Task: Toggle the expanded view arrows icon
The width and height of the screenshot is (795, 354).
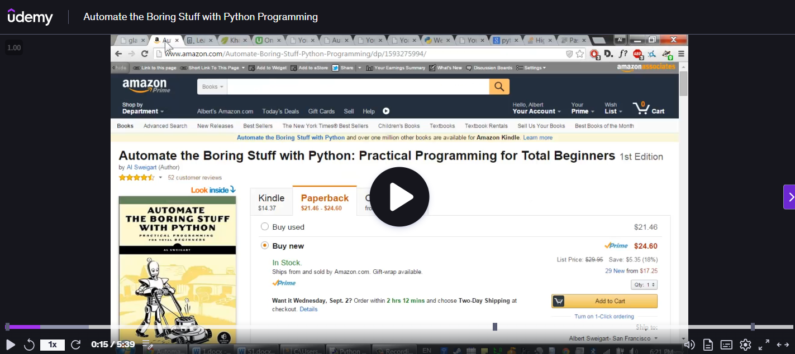Action: (783, 345)
